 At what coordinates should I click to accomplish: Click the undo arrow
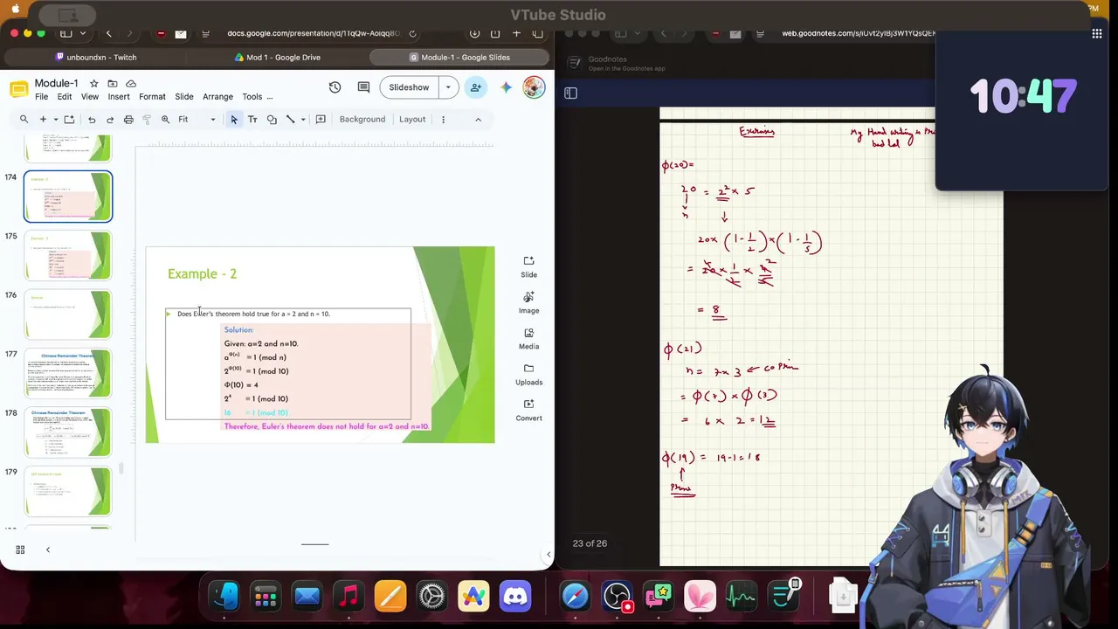pyautogui.click(x=92, y=120)
